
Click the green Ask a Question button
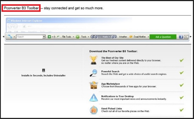coord(163,37)
